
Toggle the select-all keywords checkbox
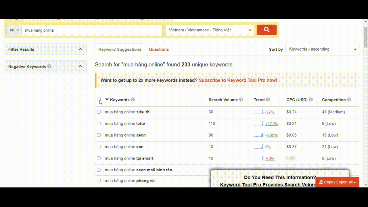coord(99,99)
